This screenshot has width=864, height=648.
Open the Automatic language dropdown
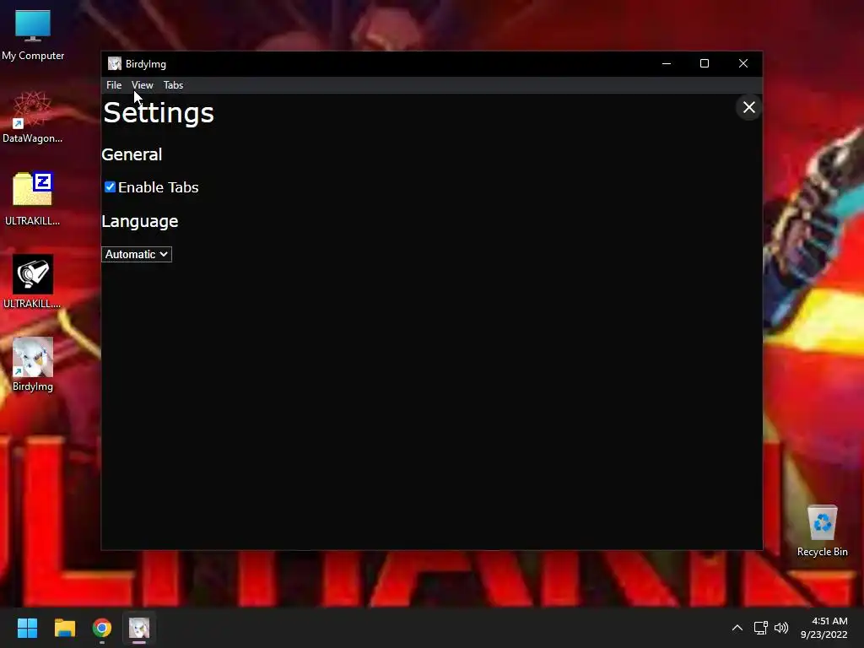click(x=137, y=254)
